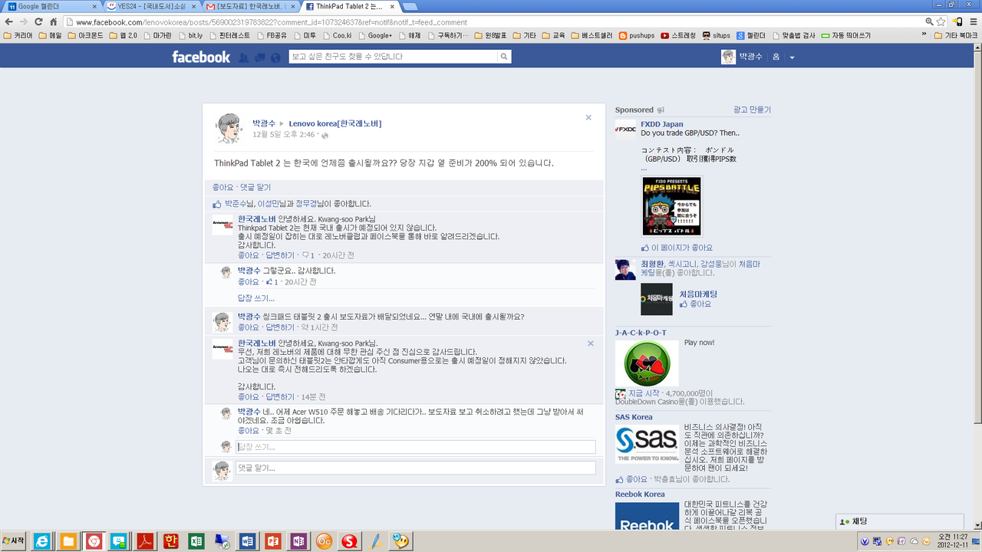Open the Facebook messages icon
This screenshot has height=552, width=982.
(260, 57)
